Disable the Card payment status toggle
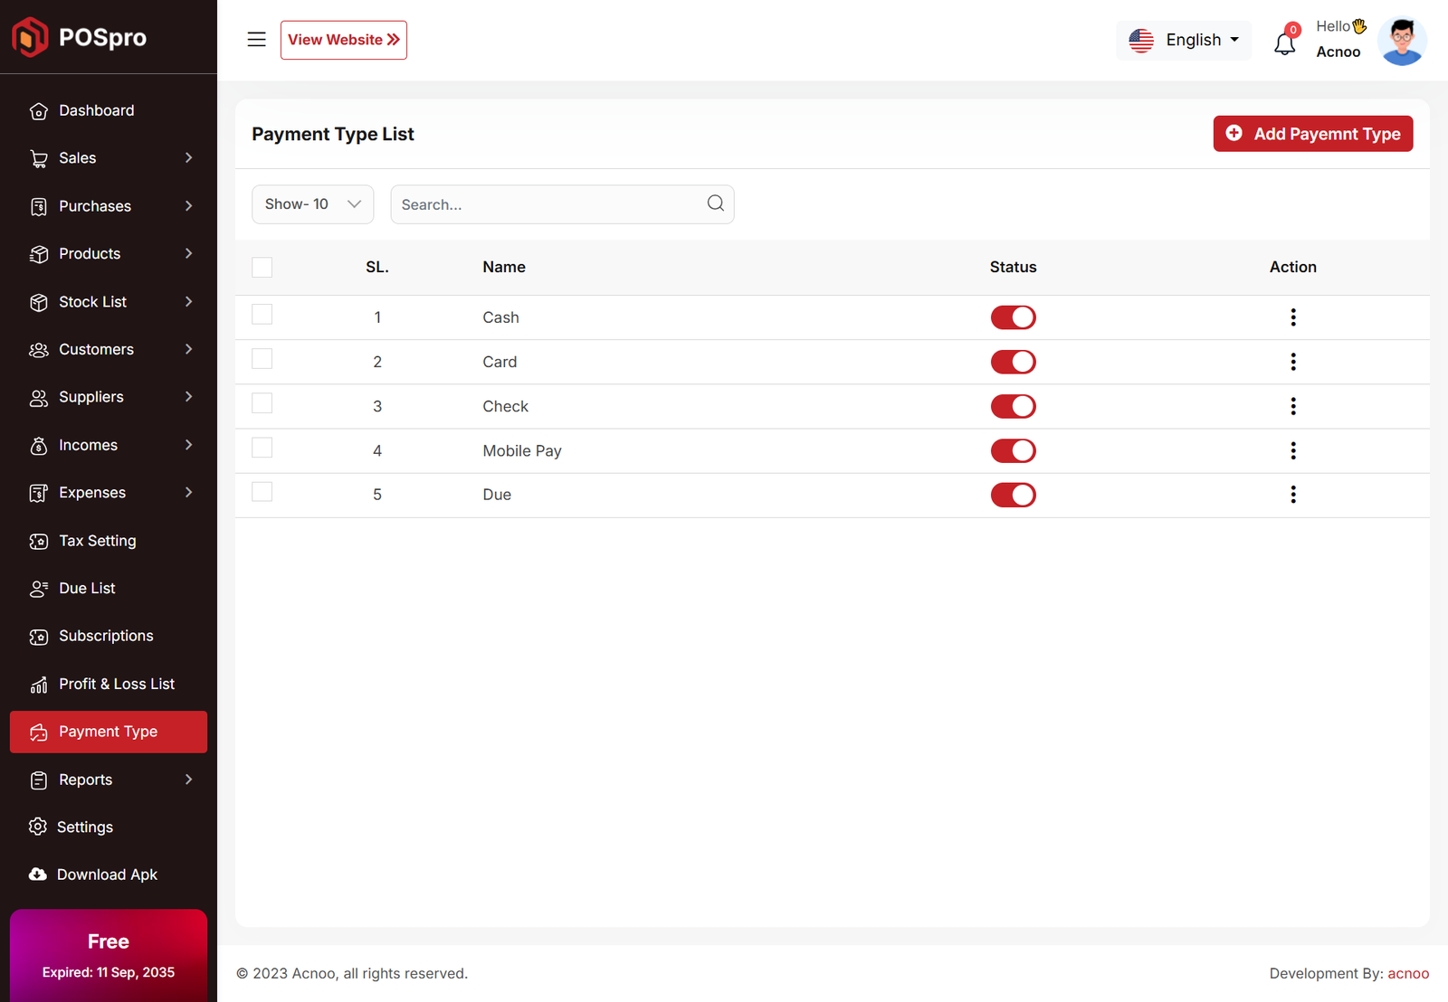The image size is (1448, 1002). point(1013,362)
